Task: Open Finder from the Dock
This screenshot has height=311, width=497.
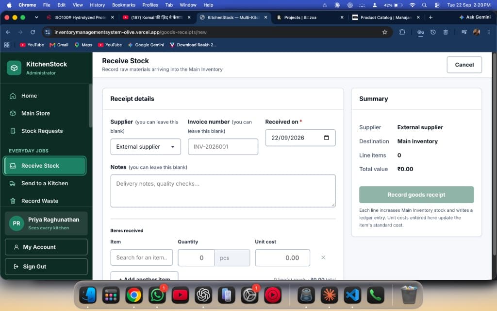Action: tap(87, 295)
